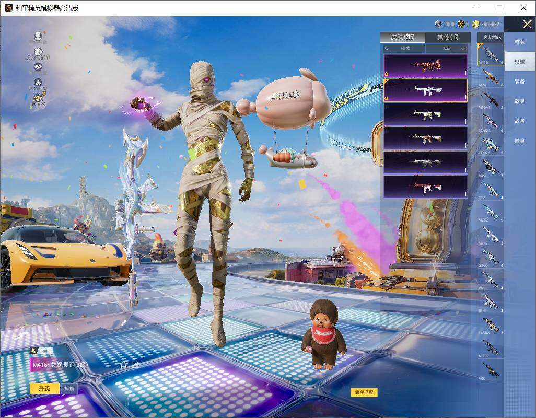Viewport: 536px width, 418px height.
Task: Click the character portrait icon at top-left
Action: pos(38,36)
